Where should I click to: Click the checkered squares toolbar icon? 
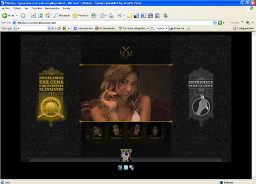point(136,15)
